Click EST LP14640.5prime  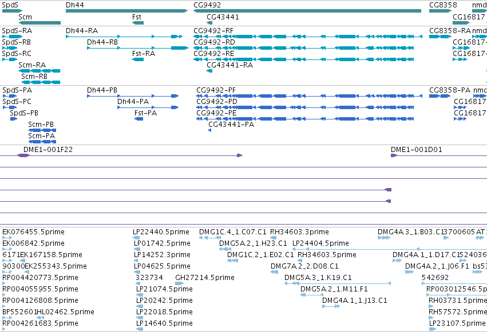click(x=164, y=323)
